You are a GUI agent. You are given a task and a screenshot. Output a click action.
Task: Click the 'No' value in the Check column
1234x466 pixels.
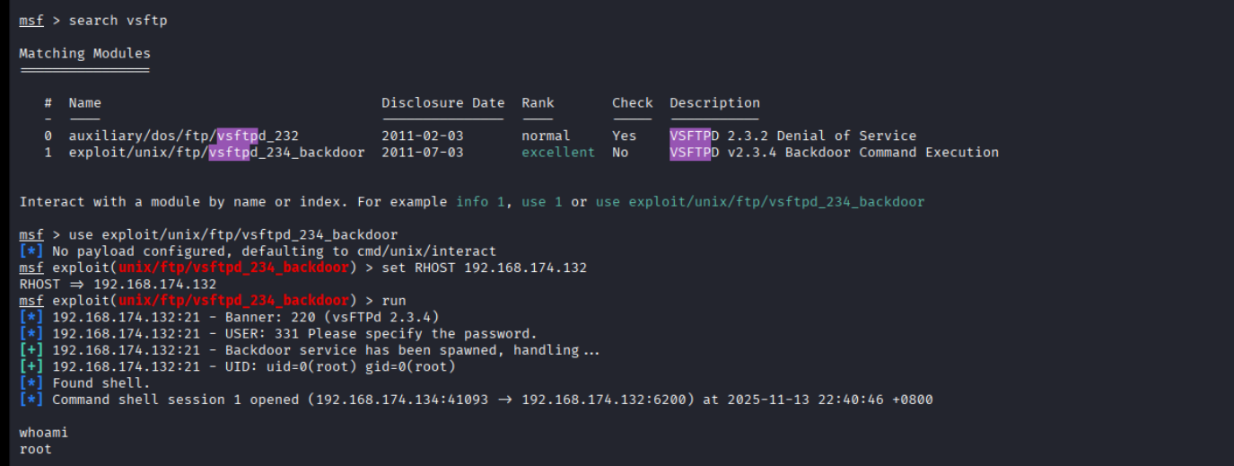pos(620,153)
